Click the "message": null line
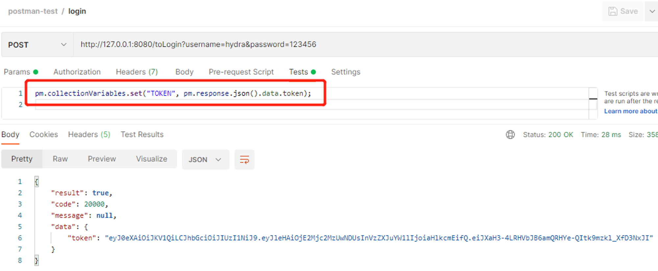 [84, 216]
